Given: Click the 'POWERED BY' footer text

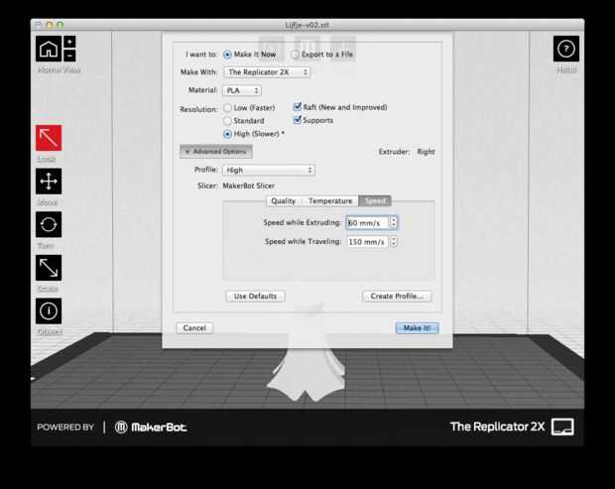Looking at the screenshot, I should pos(65,428).
